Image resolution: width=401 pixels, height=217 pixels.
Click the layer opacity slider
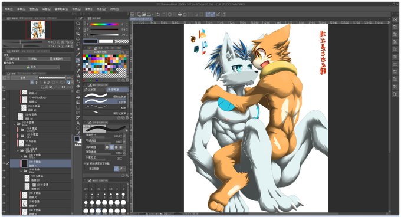coord(52,78)
